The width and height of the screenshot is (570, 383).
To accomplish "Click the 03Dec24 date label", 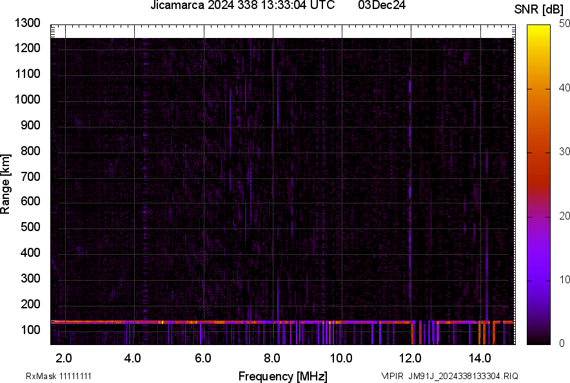I will tap(382, 6).
